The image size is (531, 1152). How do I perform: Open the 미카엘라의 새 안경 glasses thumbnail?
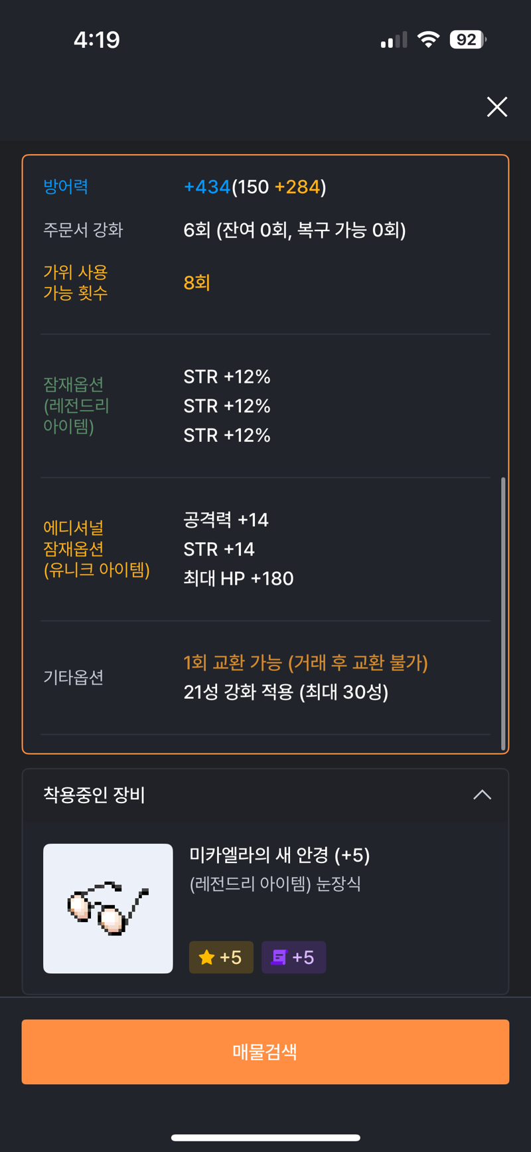(x=108, y=908)
